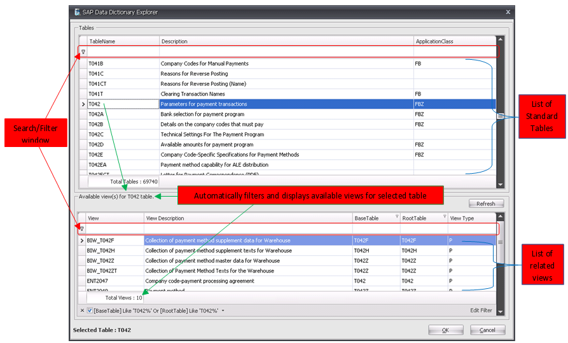
Task: Open the Edit Filter link
Action: point(481,310)
